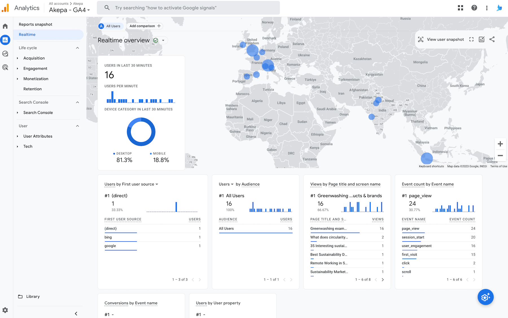Collapse the Life cycle section
508x318 pixels.
click(x=77, y=48)
